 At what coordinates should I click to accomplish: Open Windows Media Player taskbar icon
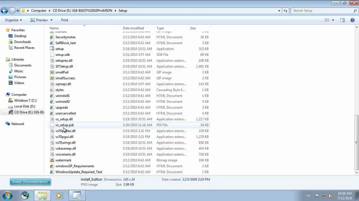point(59,195)
